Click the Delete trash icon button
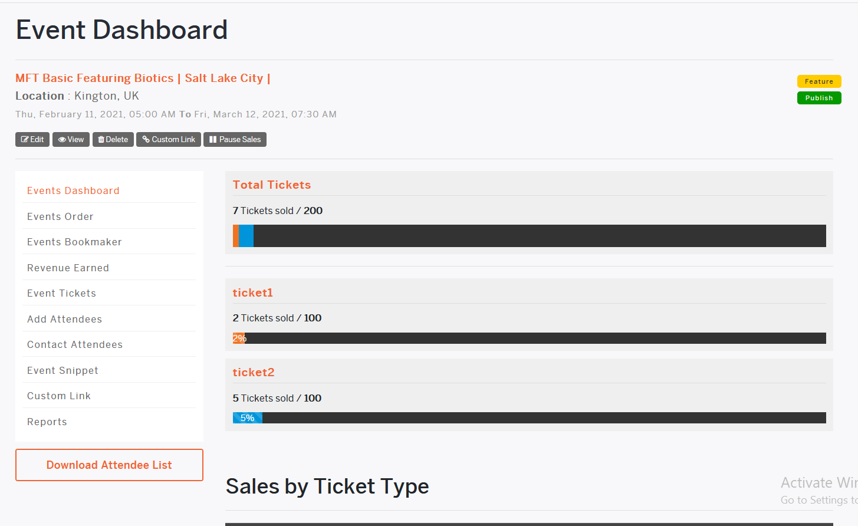858x526 pixels. coord(113,139)
